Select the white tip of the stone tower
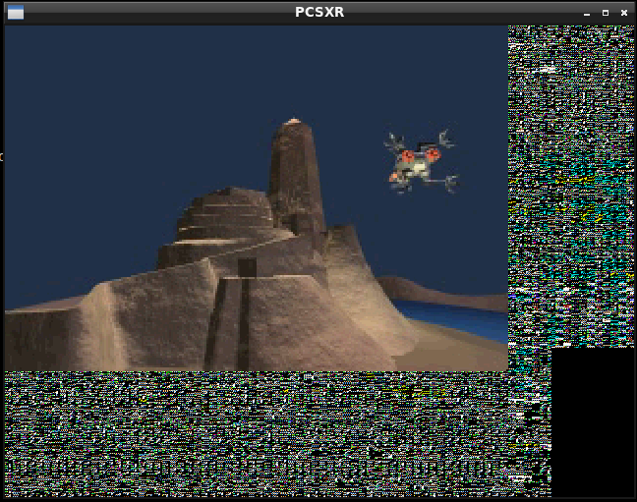The height and width of the screenshot is (502, 637). (x=292, y=122)
